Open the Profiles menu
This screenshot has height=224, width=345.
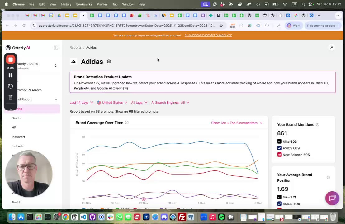pos(102,4)
